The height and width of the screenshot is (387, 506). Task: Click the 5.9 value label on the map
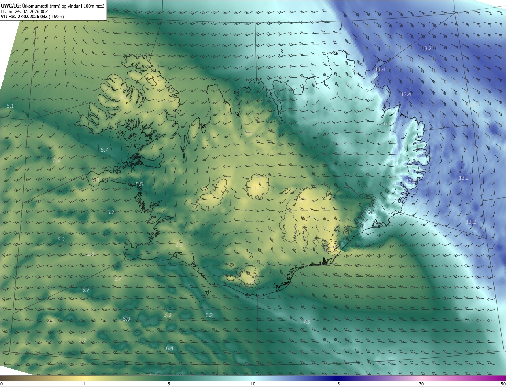pyautogui.click(x=126, y=319)
